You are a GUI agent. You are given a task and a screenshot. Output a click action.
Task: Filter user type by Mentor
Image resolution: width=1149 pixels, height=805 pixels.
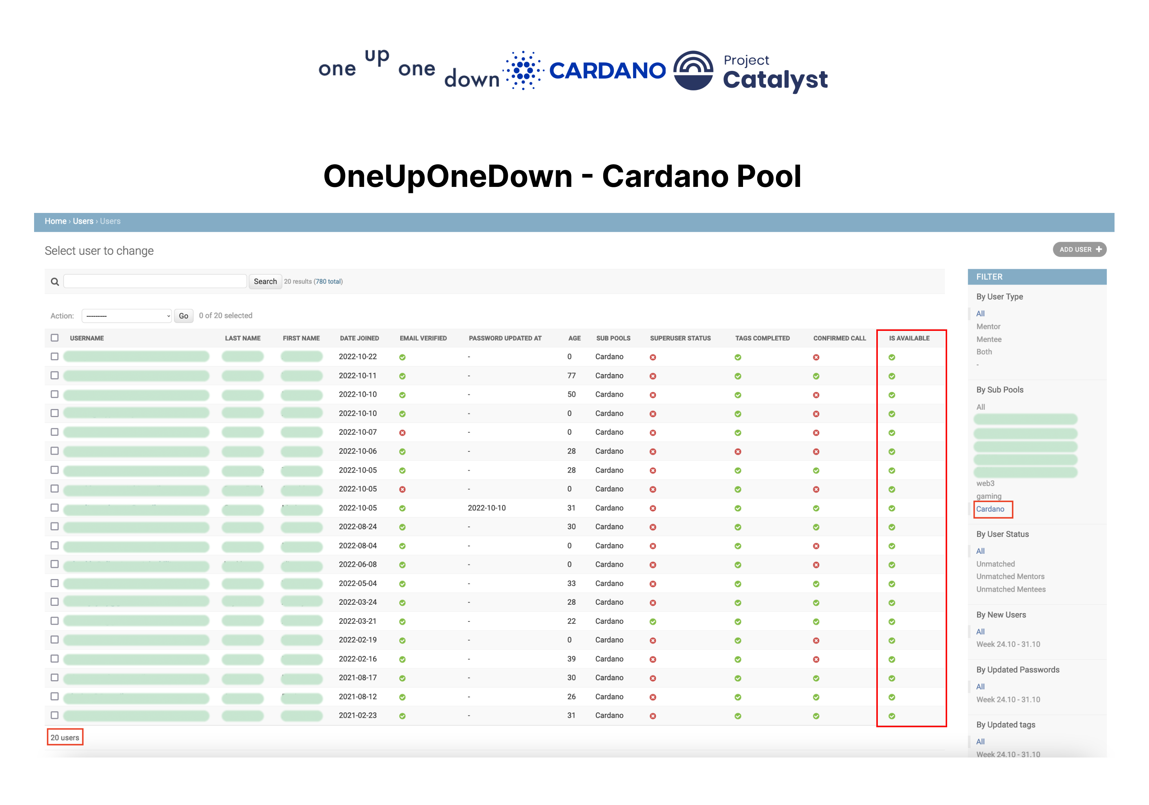[x=988, y=326]
